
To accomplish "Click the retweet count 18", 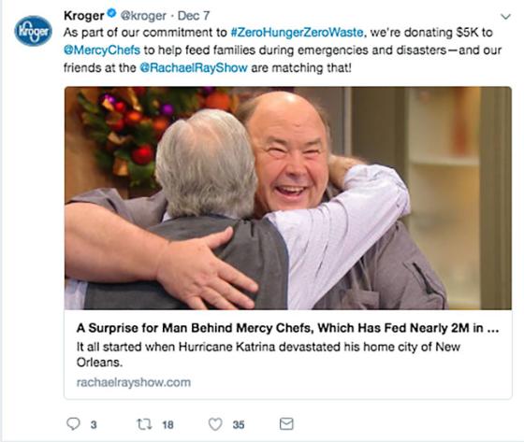I will [x=167, y=424].
